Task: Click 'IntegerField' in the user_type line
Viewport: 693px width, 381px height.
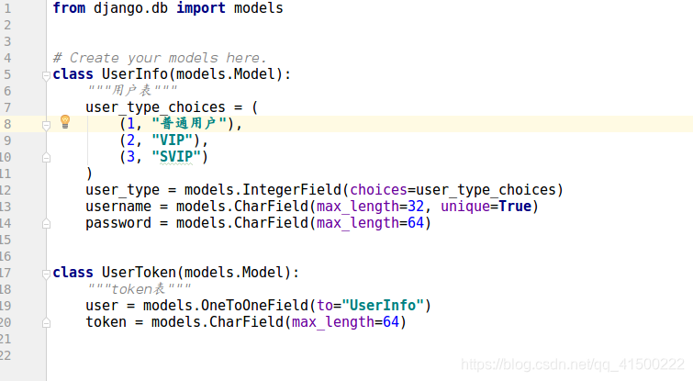Action: pos(292,190)
